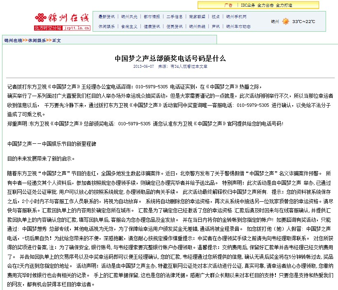
Task: Click 北方时空分站 red label under logo
Action: tap(48, 28)
